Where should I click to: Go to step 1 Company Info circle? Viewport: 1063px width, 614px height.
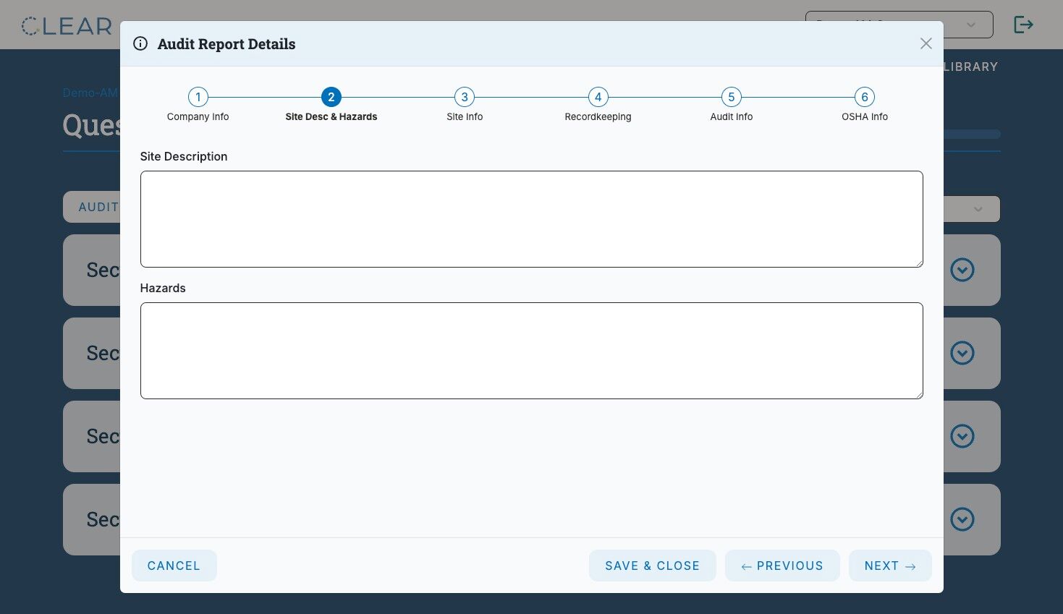click(198, 97)
